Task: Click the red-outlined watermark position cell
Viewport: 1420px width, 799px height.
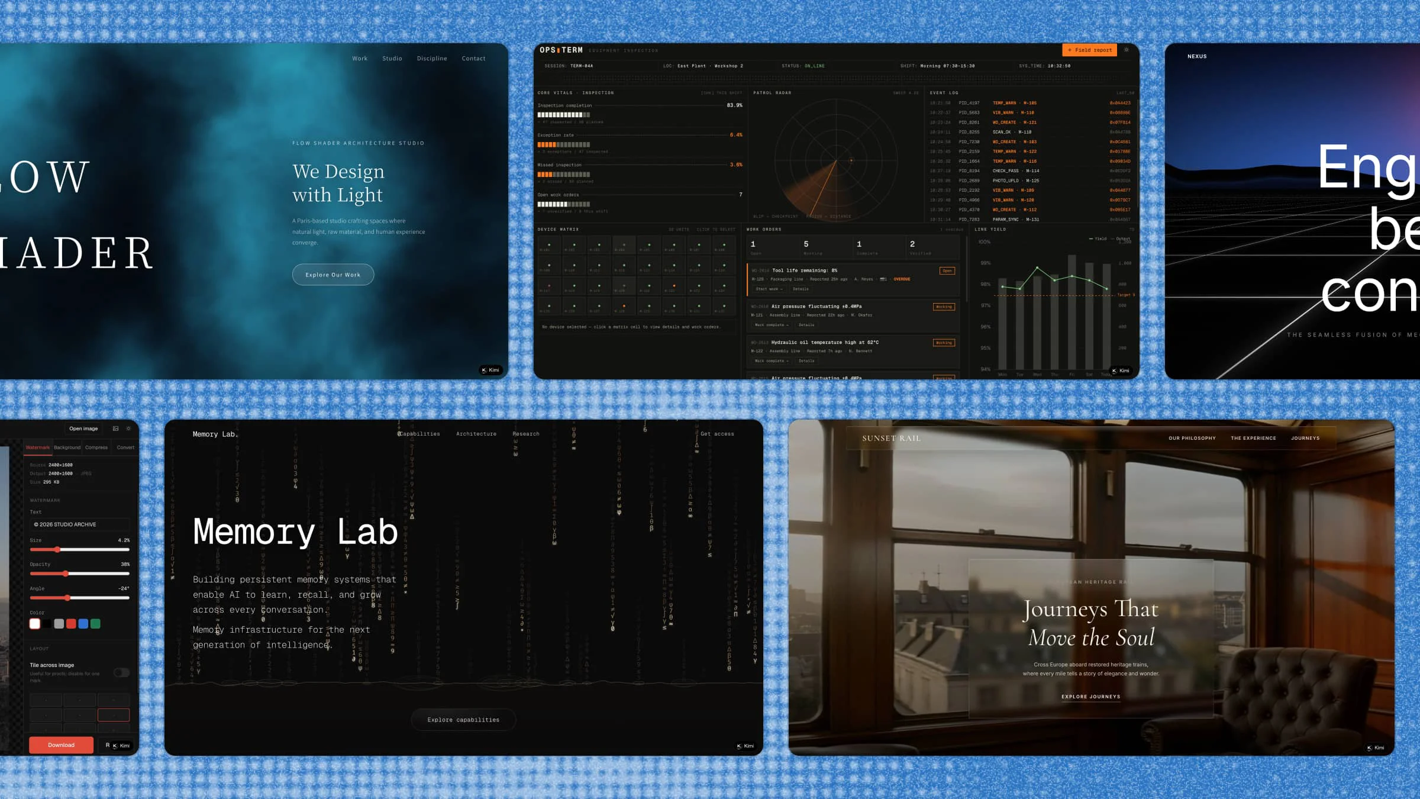Action: tap(114, 715)
